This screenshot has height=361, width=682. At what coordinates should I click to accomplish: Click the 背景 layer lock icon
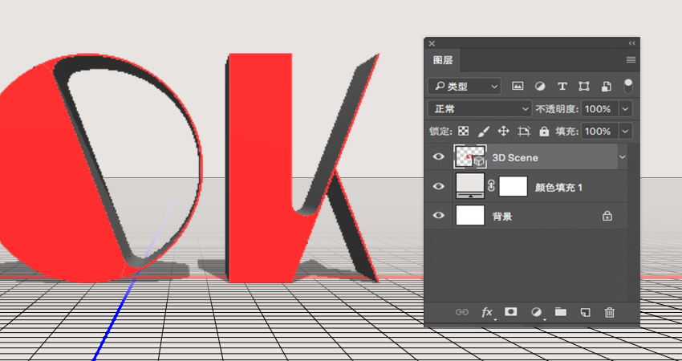click(x=607, y=215)
